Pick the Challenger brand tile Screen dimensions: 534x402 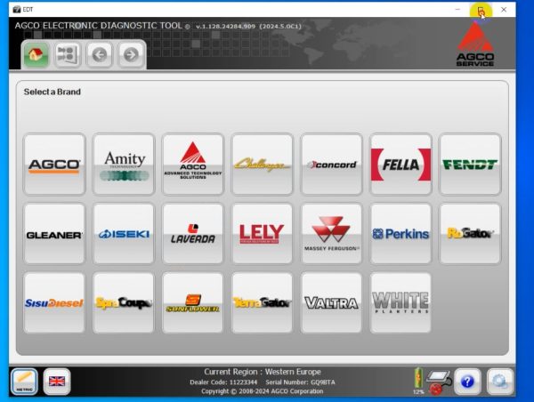pyautogui.click(x=262, y=165)
